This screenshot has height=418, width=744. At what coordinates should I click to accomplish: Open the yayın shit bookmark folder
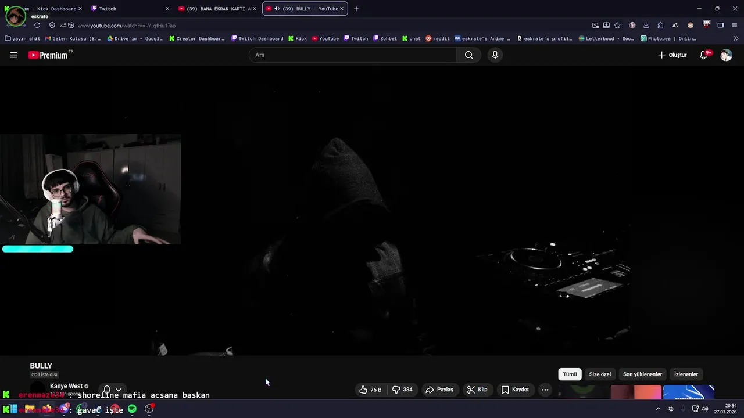[23, 39]
